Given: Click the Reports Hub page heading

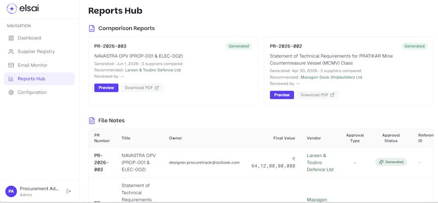Looking at the screenshot, I should 116,11.
